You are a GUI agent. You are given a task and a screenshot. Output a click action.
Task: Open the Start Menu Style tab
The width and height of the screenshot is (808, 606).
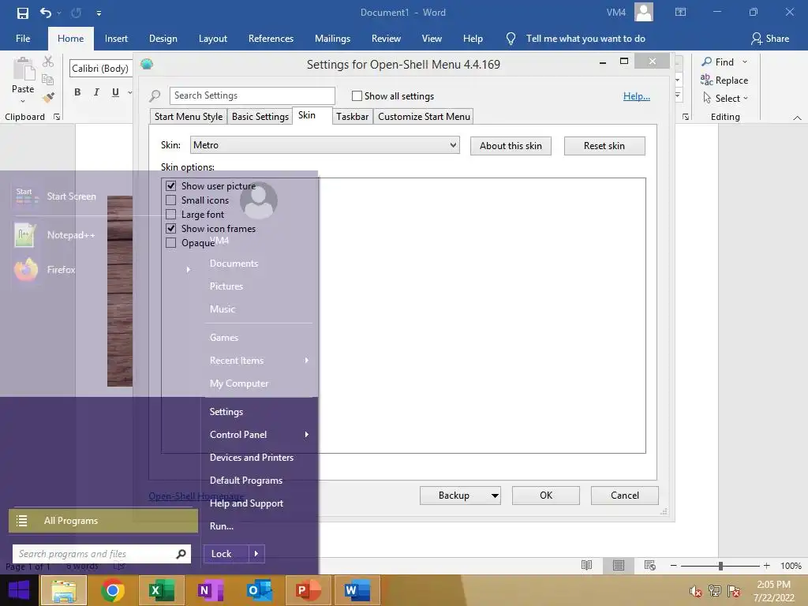pyautogui.click(x=188, y=117)
